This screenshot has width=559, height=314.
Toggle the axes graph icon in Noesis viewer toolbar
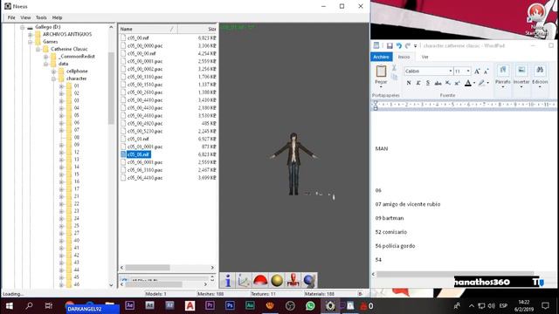(245, 281)
